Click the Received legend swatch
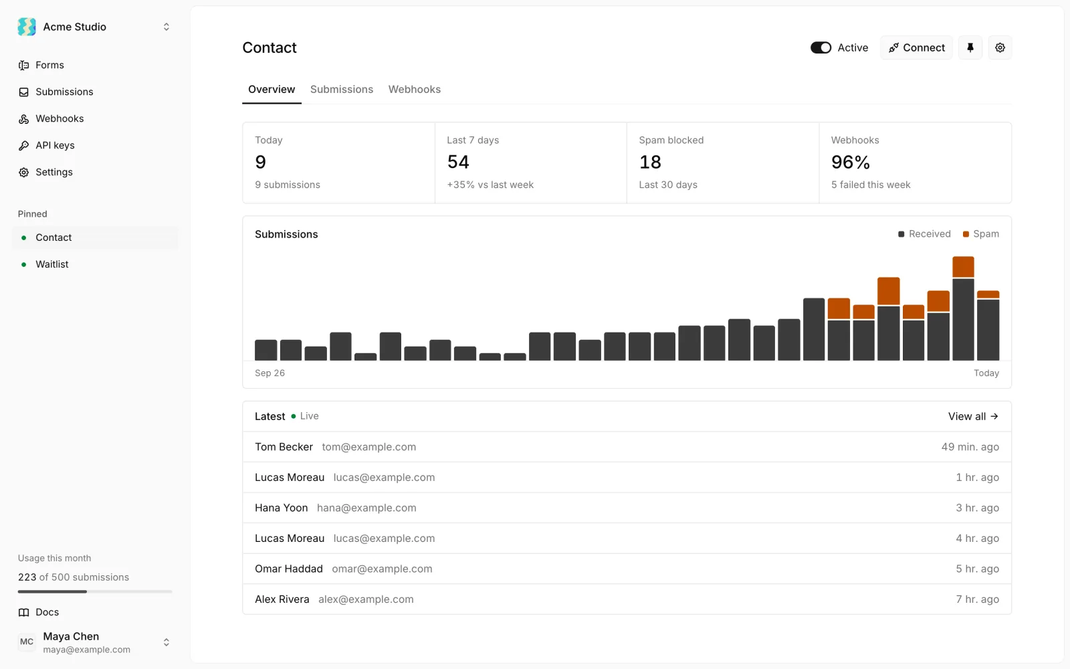The width and height of the screenshot is (1070, 669). point(901,234)
